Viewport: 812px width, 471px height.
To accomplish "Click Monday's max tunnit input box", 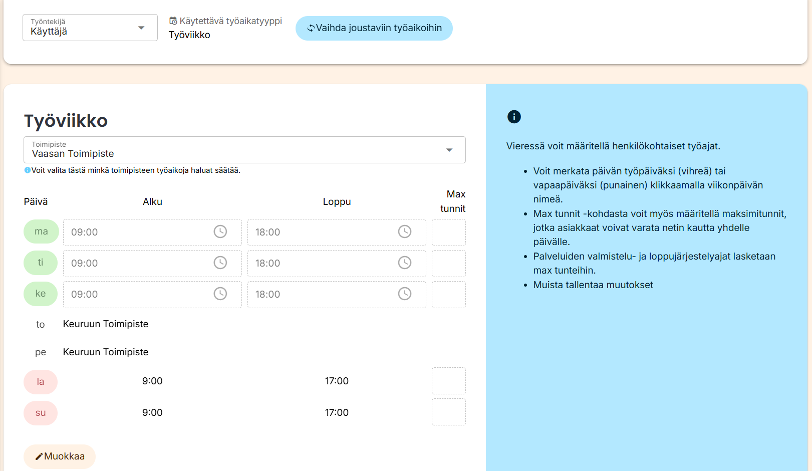I will click(448, 232).
